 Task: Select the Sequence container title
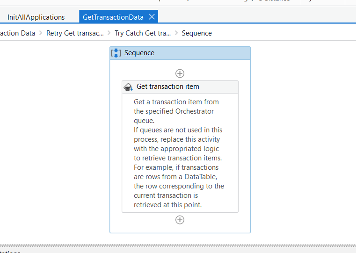tap(139, 53)
